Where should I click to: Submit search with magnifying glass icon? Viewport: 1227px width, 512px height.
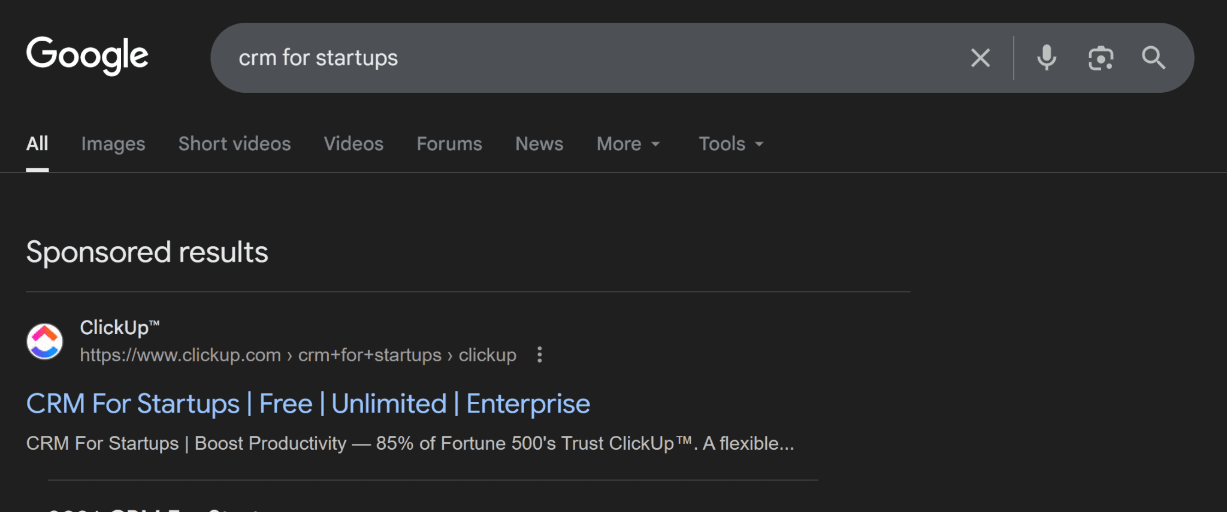1153,58
